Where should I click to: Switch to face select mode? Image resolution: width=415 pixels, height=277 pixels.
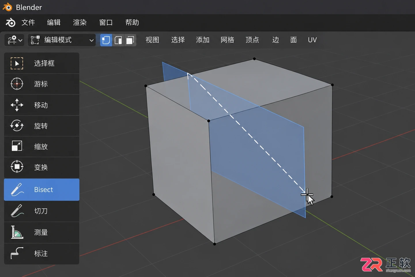tap(130, 40)
